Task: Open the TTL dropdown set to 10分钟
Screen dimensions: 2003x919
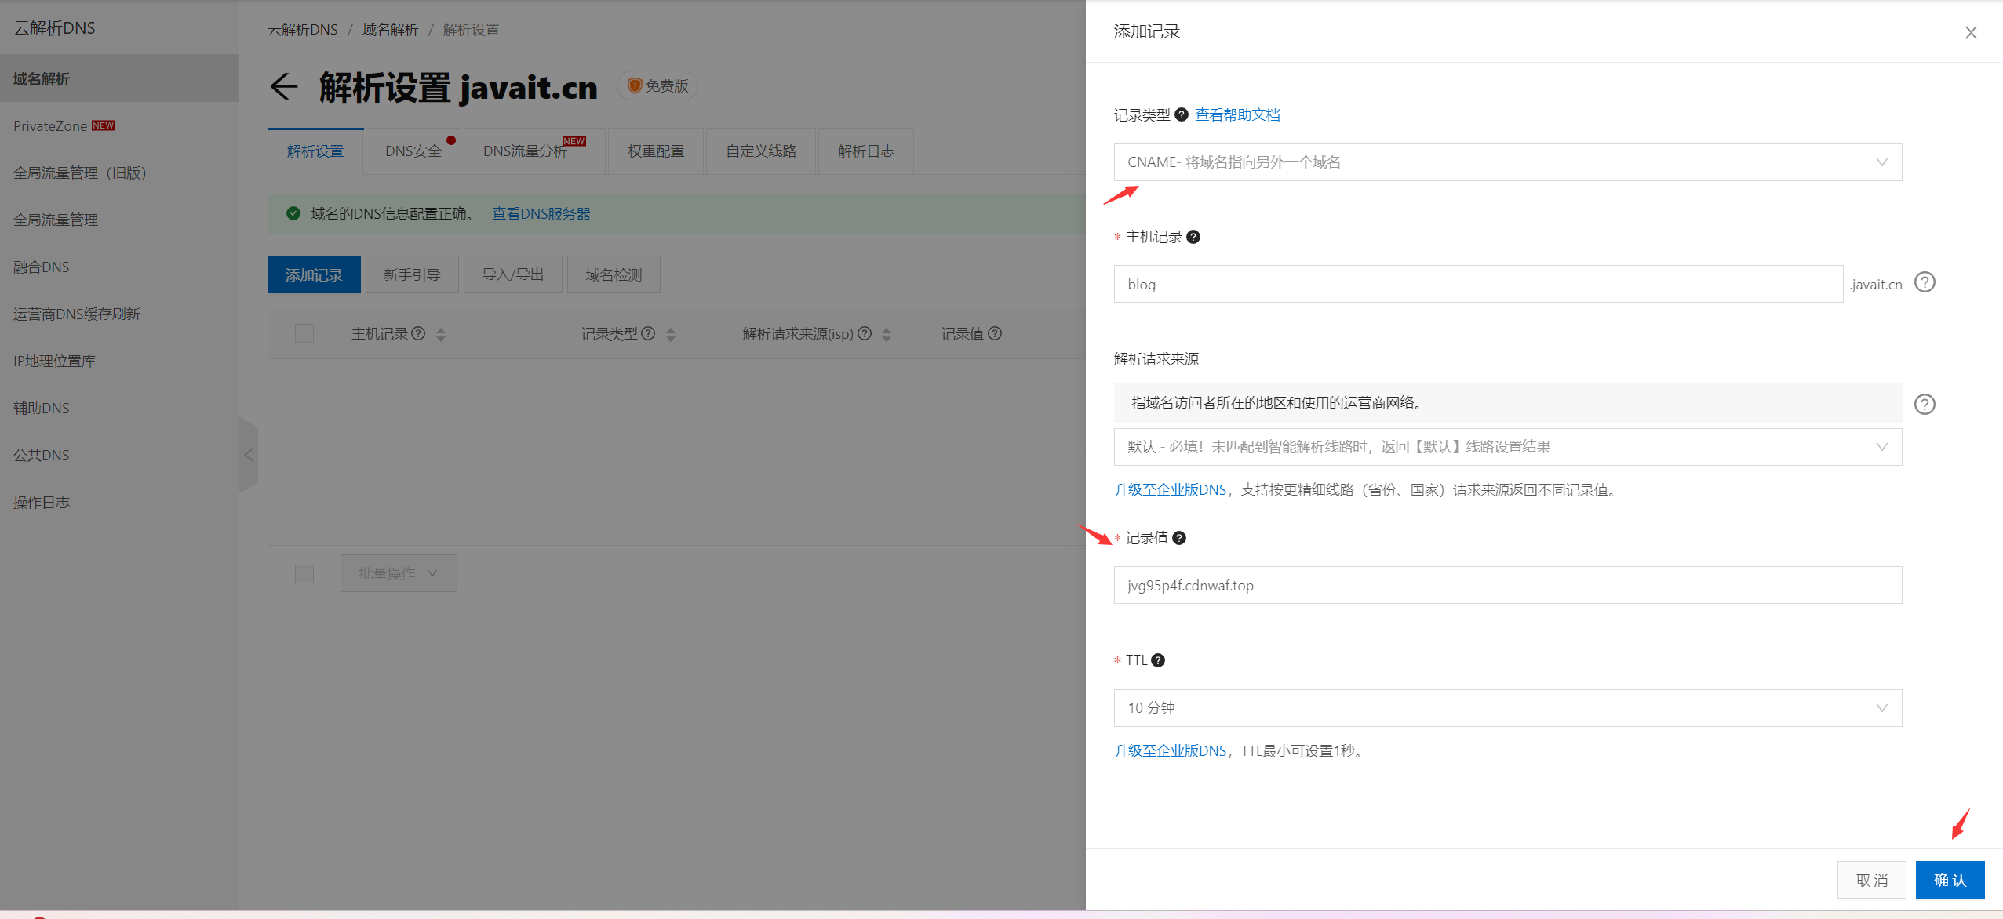Action: 1506,707
